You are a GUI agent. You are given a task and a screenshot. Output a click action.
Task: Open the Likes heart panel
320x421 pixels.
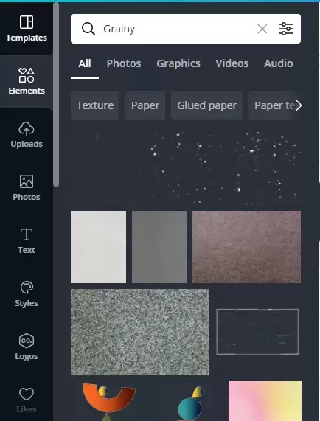(x=27, y=400)
